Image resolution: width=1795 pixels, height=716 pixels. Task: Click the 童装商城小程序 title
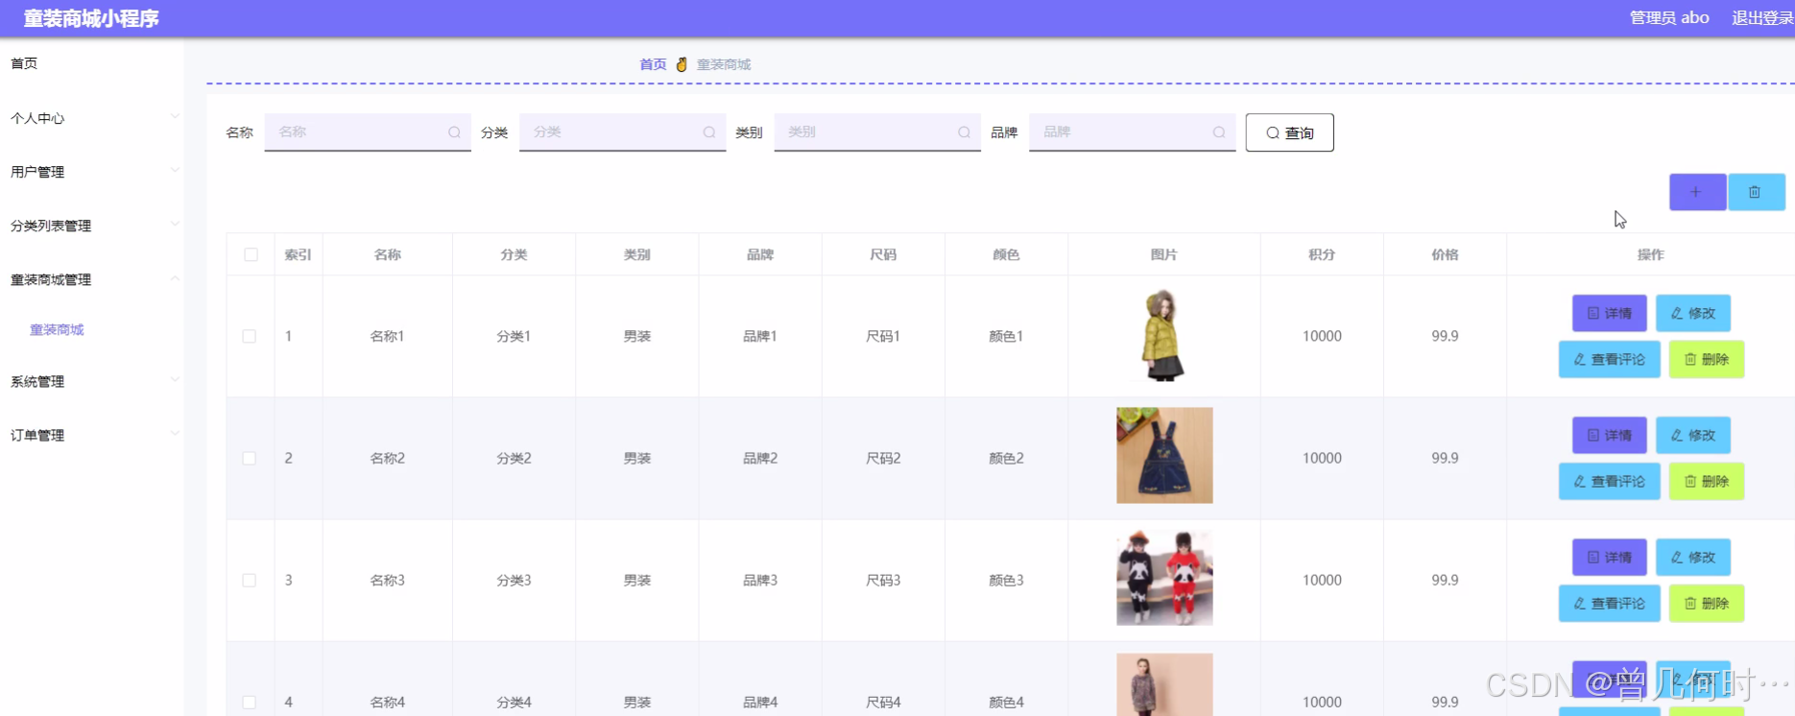91,18
